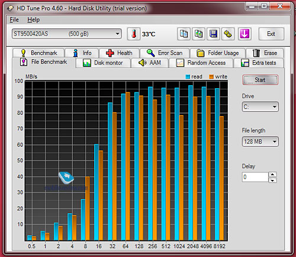The height and width of the screenshot is (257, 296).
Task: Open the Help menu
Action: (33, 20)
